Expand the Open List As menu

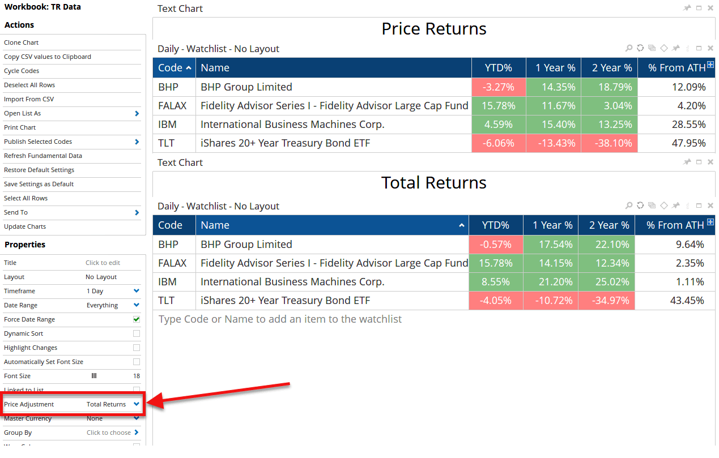72,113
